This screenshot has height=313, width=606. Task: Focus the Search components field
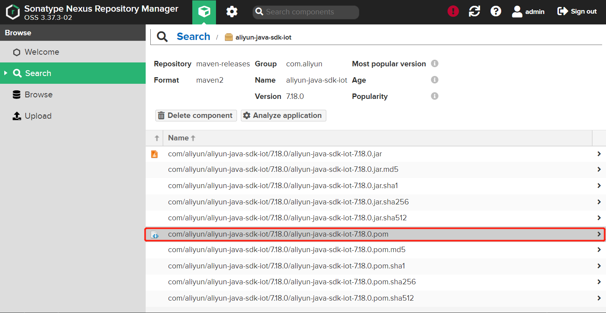pos(306,12)
